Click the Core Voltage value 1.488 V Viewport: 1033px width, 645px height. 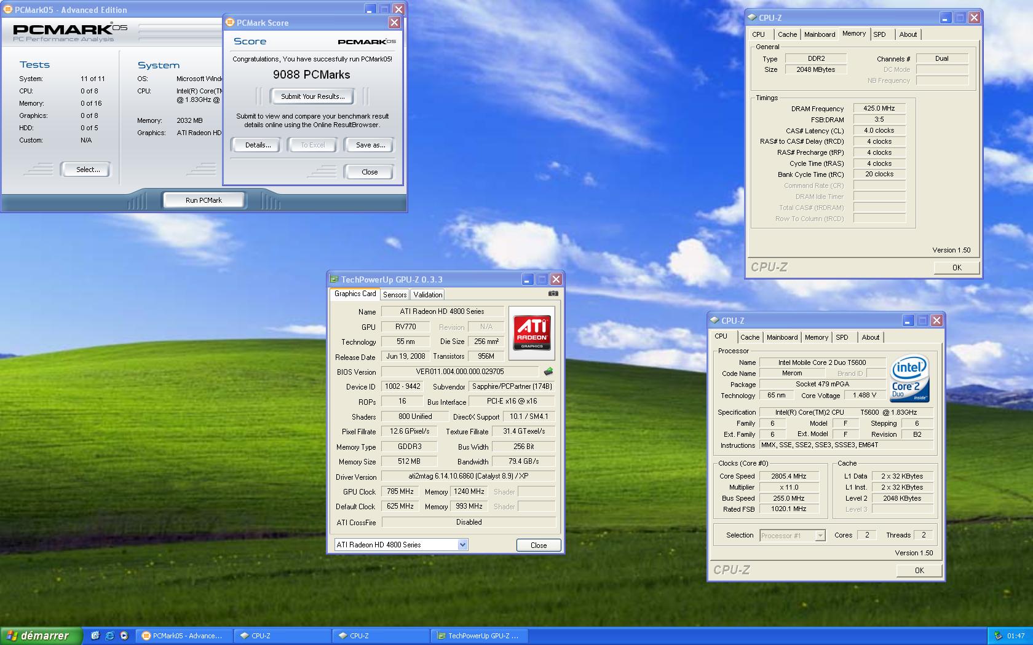[865, 396]
